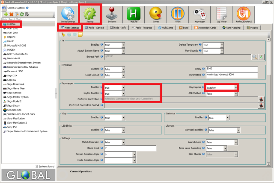Image resolution: width=274 pixels, height=183 pixels.
Task: Switch to the Fade - Progress tab
Action: 142,28
